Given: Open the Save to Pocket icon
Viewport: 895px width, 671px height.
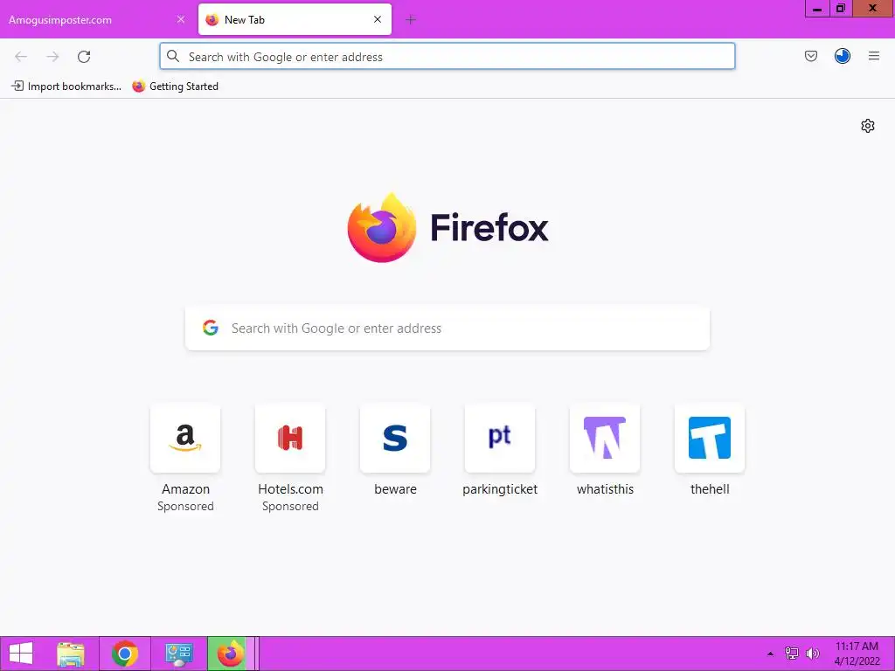Looking at the screenshot, I should 810,56.
